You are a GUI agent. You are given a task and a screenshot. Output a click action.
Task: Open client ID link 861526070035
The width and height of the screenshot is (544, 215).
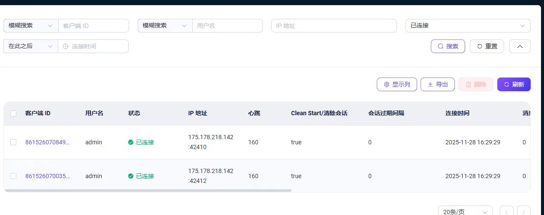pos(47,176)
